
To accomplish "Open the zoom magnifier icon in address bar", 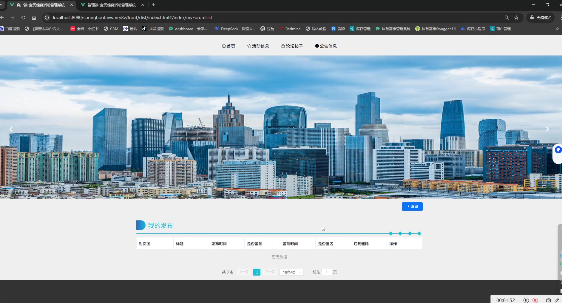I will coord(507,18).
